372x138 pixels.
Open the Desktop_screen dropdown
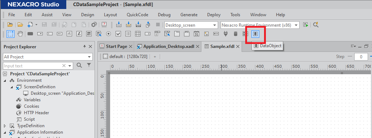tap(191, 25)
